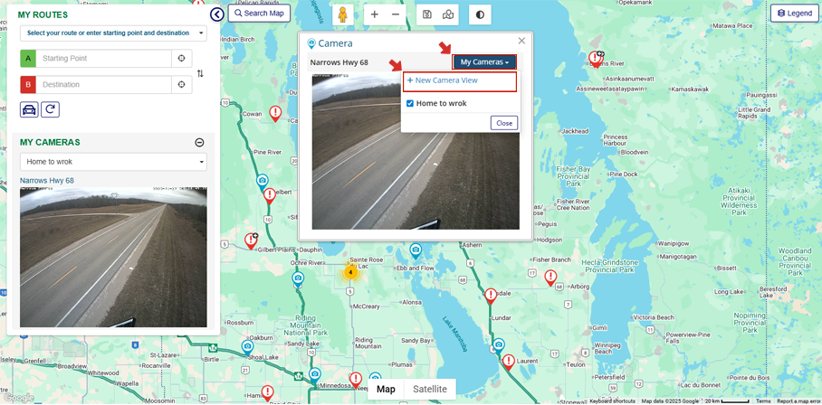The width and height of the screenshot is (822, 405).
Task: Expand the select your route dropdown
Action: click(x=113, y=33)
